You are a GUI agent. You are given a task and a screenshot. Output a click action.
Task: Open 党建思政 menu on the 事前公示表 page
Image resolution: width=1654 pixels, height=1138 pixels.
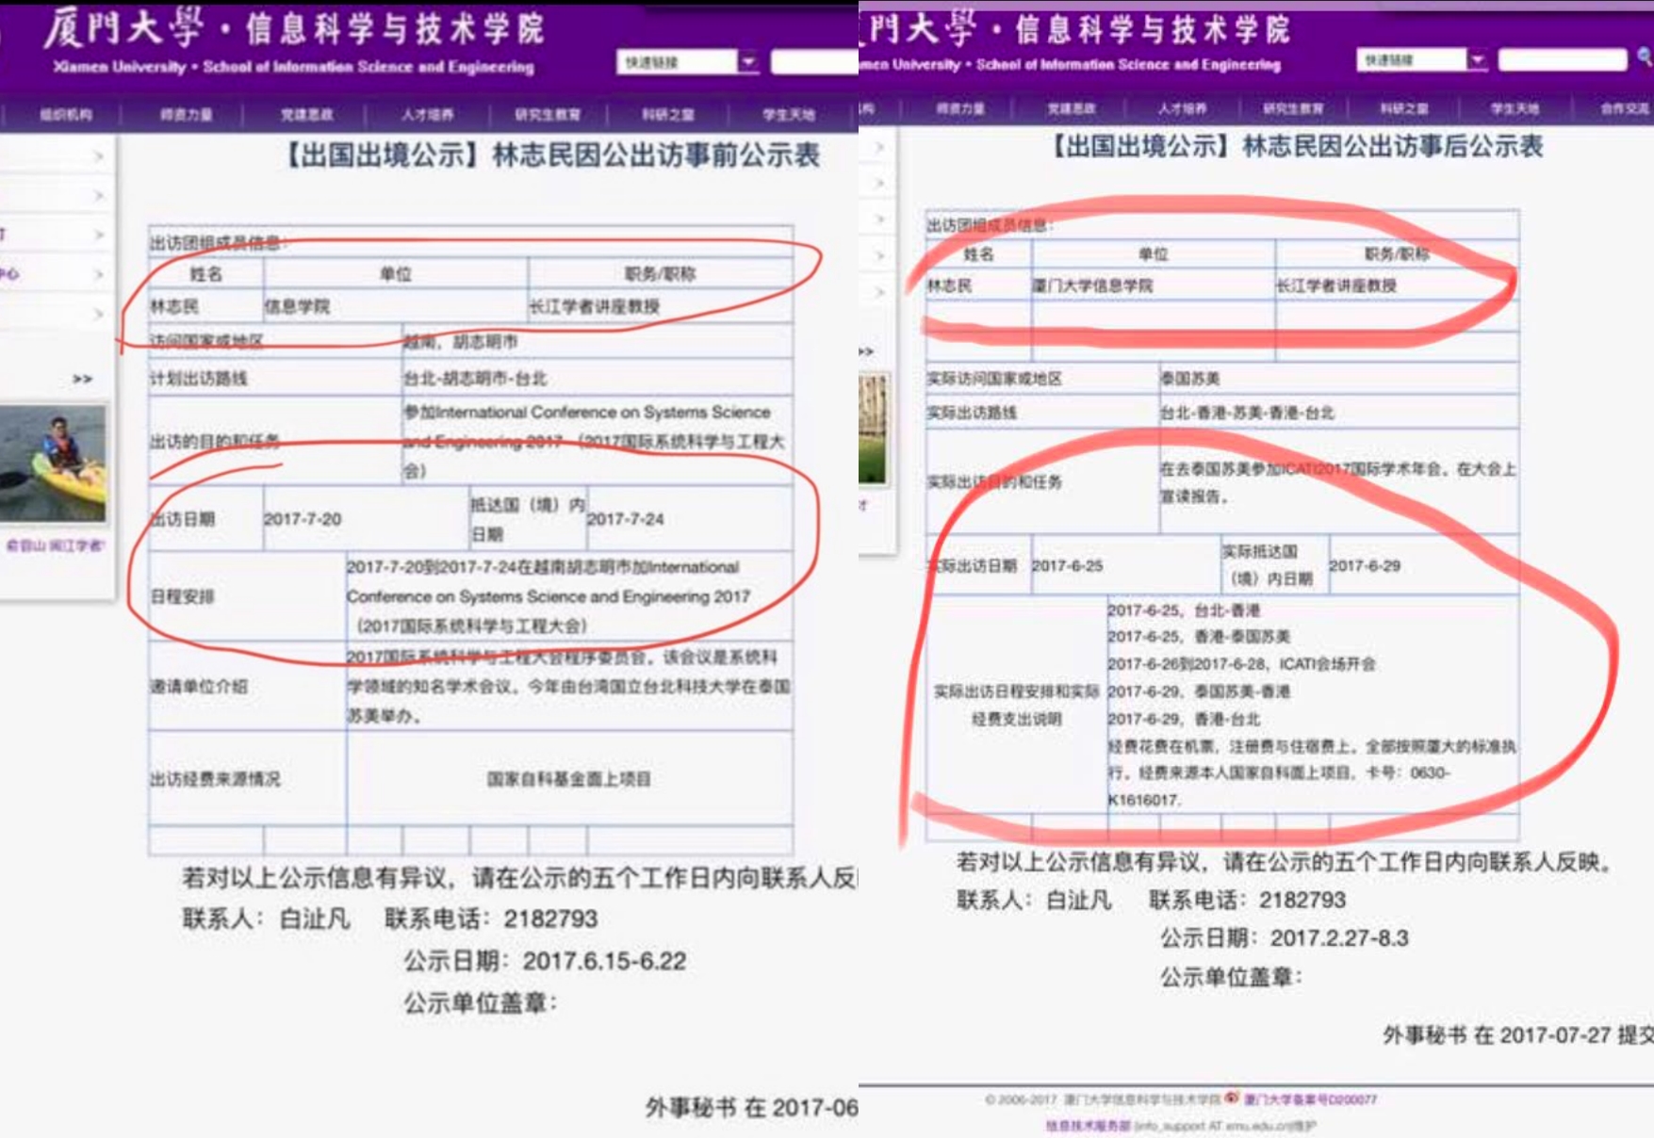(x=306, y=114)
